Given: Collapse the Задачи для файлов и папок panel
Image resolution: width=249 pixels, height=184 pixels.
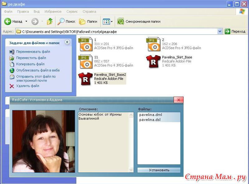Looking at the screenshot, I should pyautogui.click(x=67, y=42).
